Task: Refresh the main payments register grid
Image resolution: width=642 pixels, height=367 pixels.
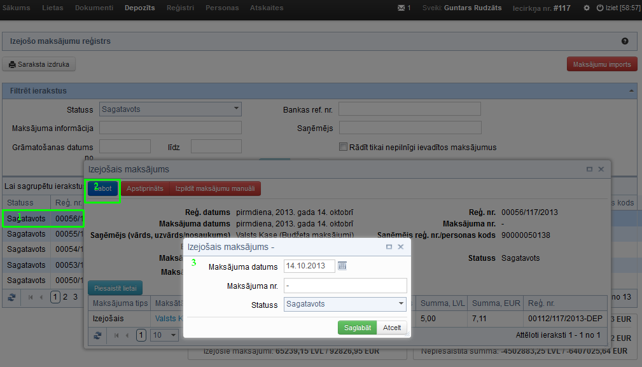Action: [x=11, y=296]
